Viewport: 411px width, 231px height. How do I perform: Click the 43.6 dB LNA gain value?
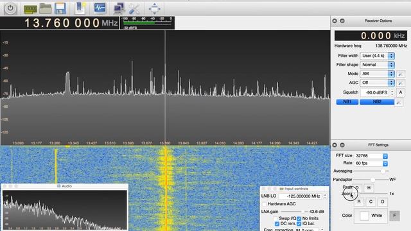tap(317, 211)
